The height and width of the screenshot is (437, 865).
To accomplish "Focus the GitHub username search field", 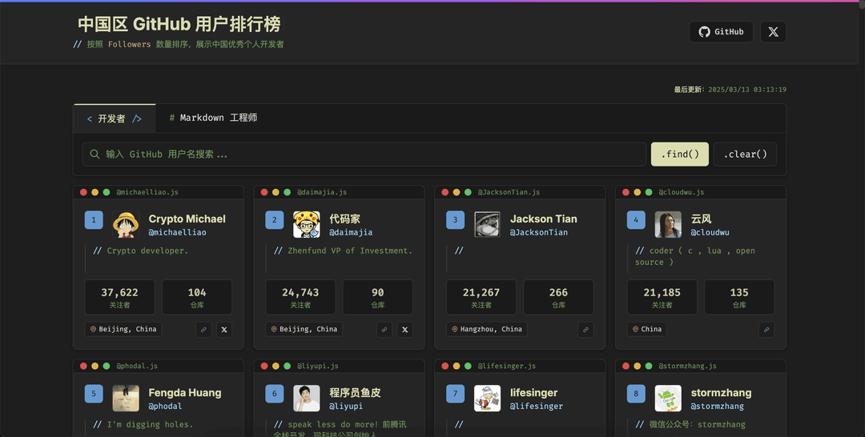I will point(368,154).
